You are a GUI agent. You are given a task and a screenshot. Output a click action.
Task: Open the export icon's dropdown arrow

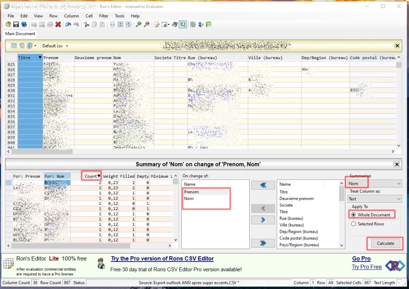169,25
